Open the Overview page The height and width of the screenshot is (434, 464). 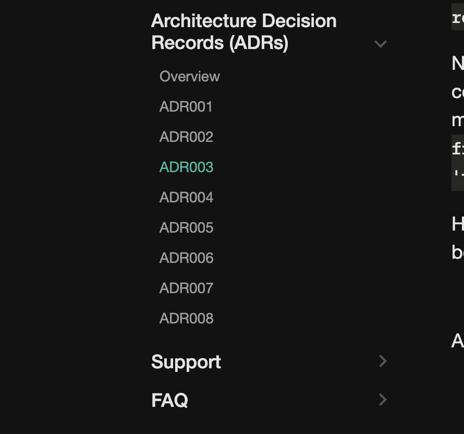click(190, 77)
